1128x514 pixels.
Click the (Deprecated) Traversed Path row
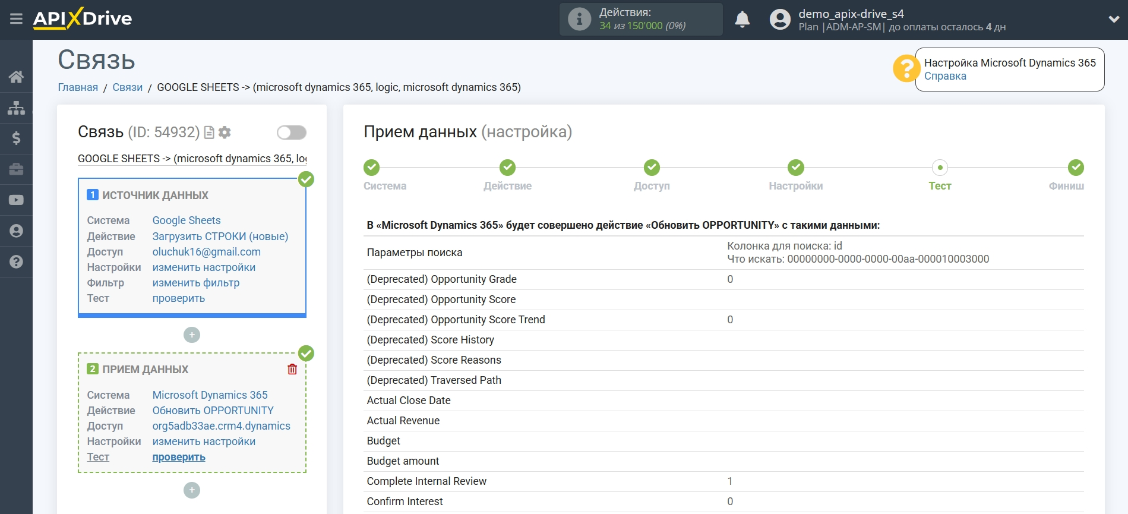coord(723,380)
